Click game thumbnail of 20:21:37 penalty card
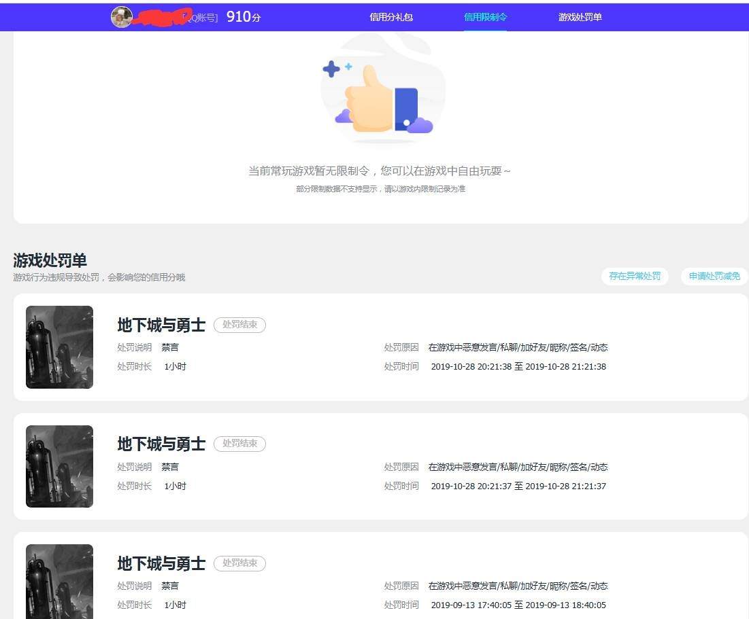This screenshot has width=749, height=619. (x=59, y=466)
